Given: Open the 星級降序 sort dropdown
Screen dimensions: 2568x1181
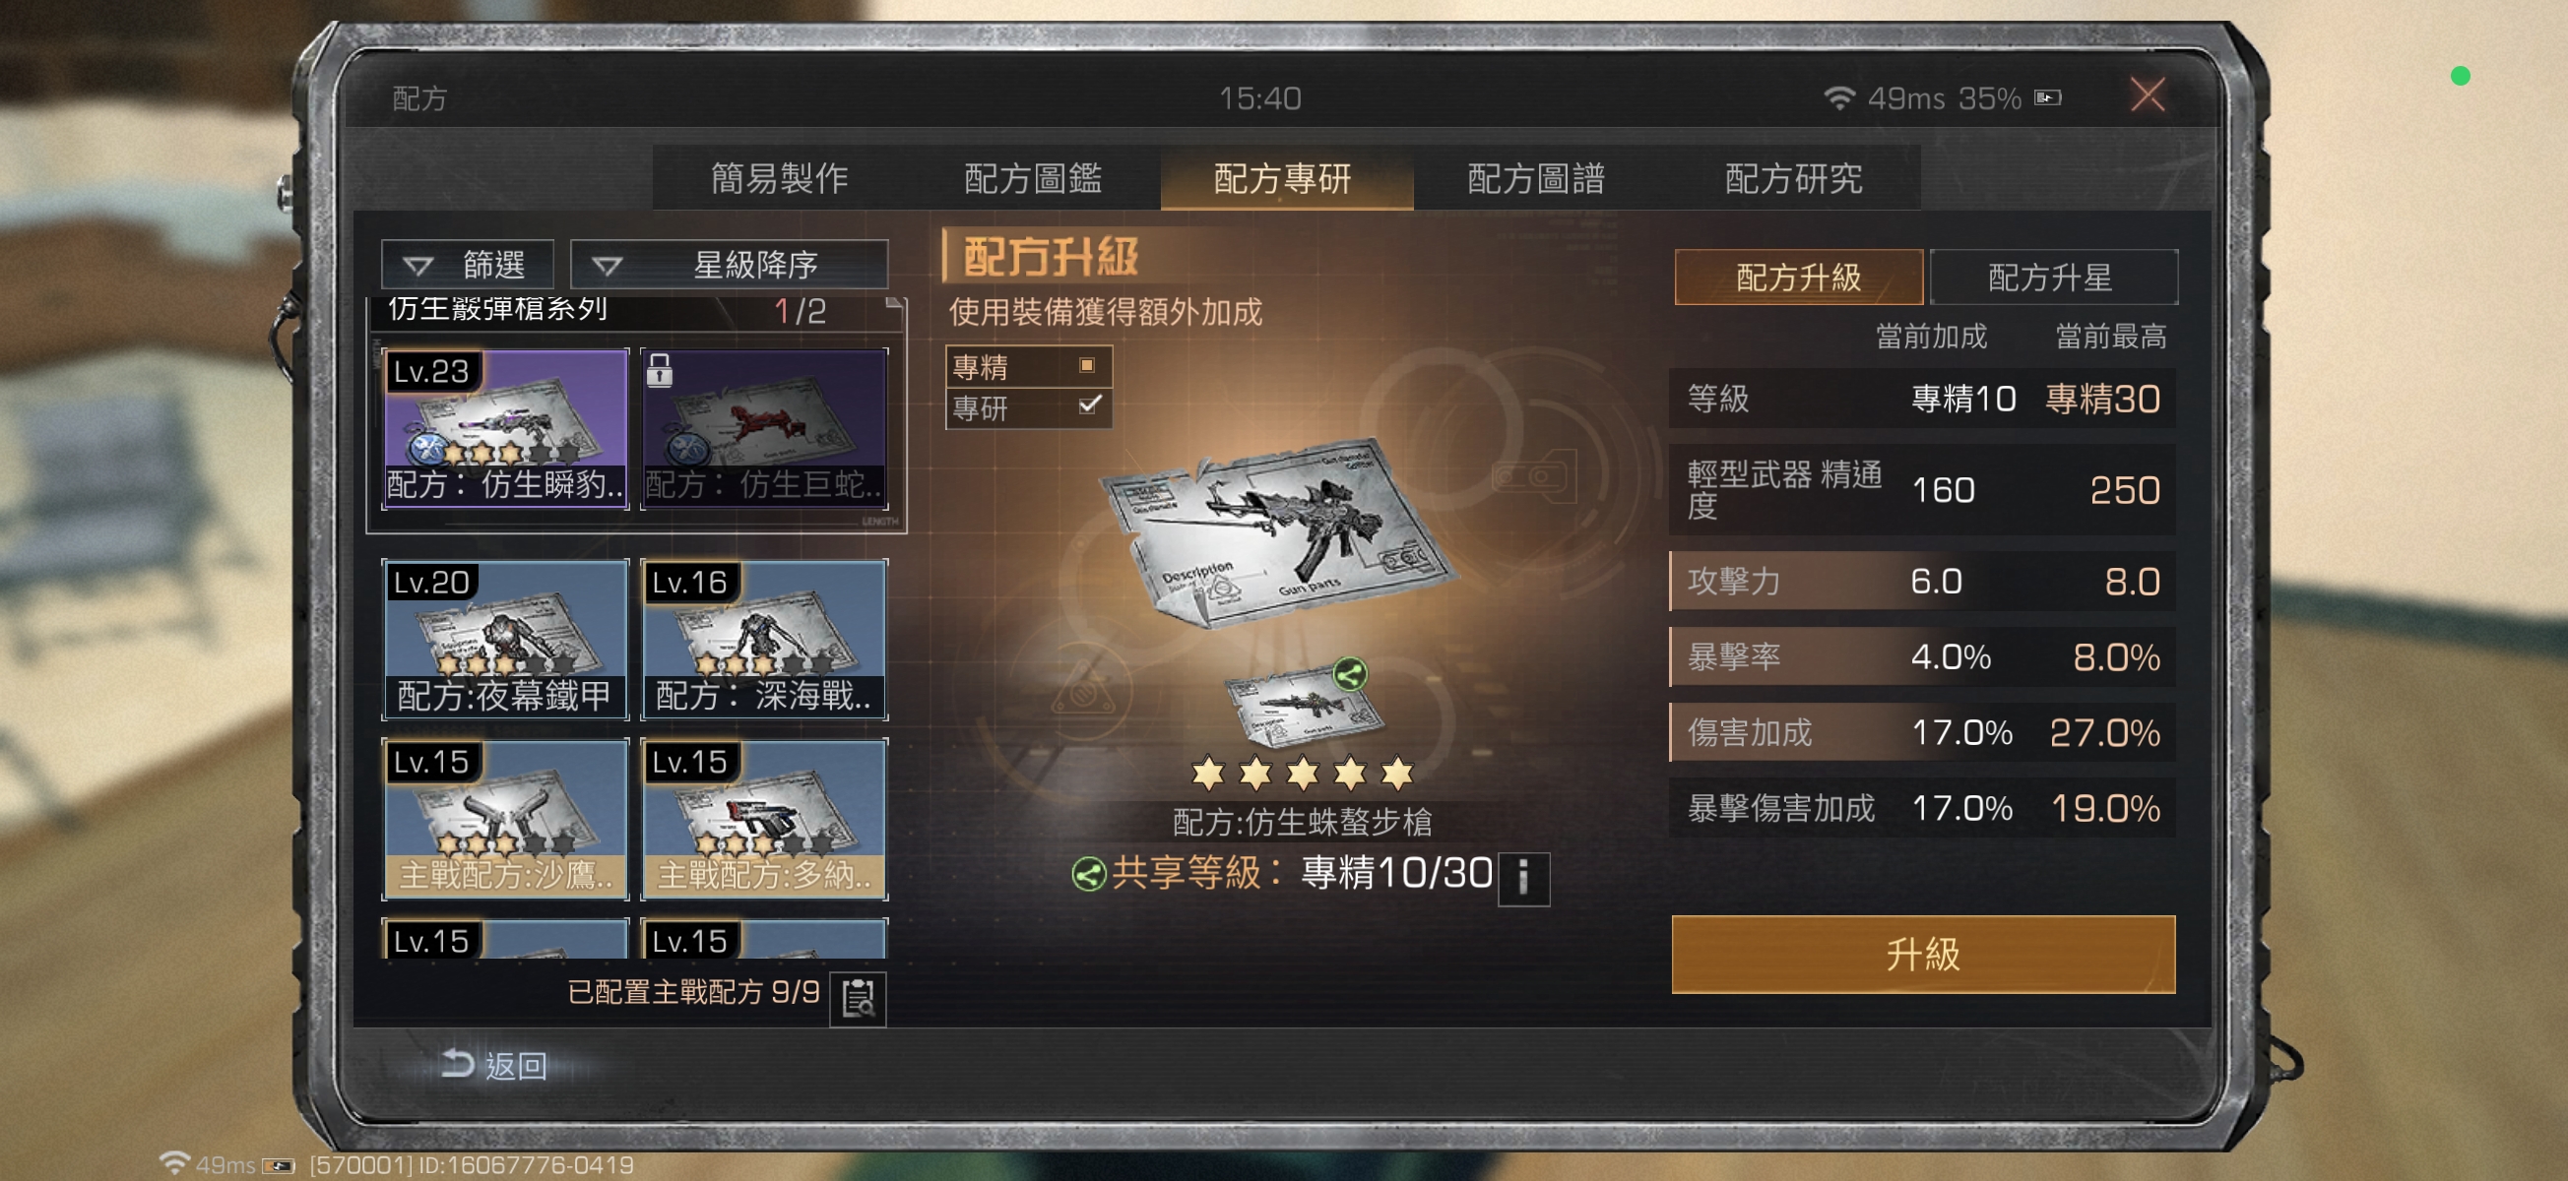Looking at the screenshot, I should click(730, 264).
